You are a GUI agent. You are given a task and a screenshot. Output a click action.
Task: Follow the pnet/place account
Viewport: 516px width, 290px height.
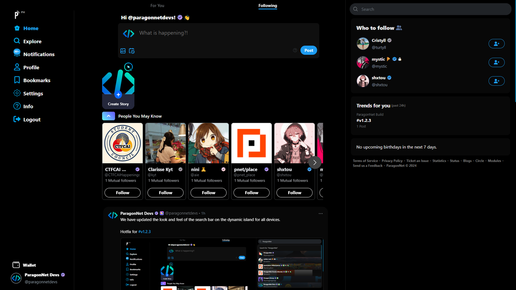coord(252,193)
